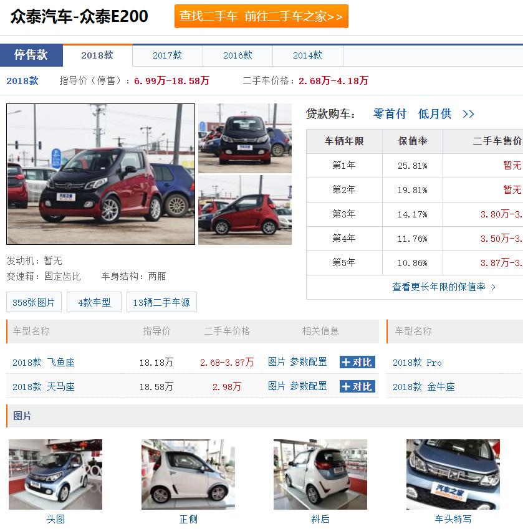Open the 车头特写 image
The height and width of the screenshot is (529, 523).
click(x=453, y=475)
